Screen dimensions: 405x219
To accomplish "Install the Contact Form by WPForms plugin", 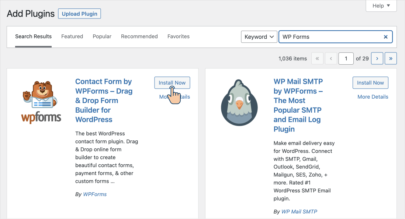I will [x=172, y=83].
